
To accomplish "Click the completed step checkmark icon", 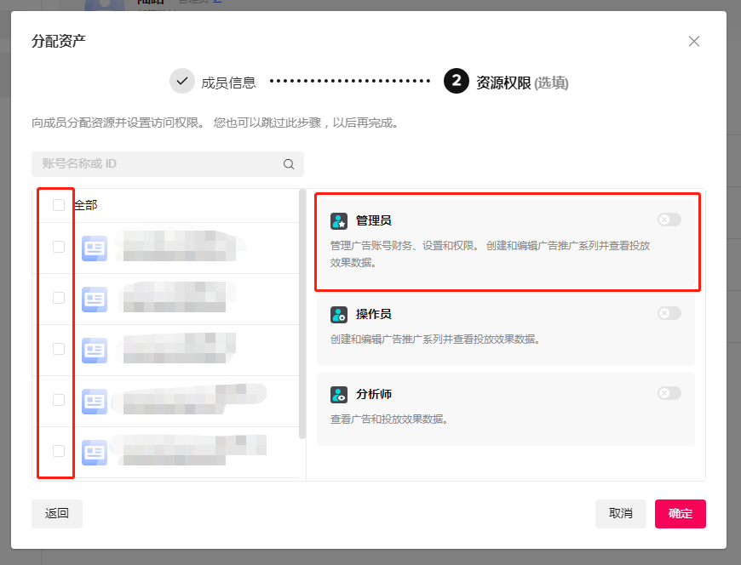I will (182, 81).
